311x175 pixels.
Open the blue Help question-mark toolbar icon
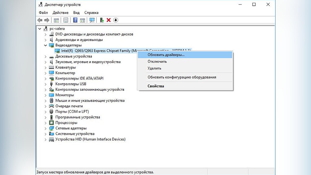[75, 20]
